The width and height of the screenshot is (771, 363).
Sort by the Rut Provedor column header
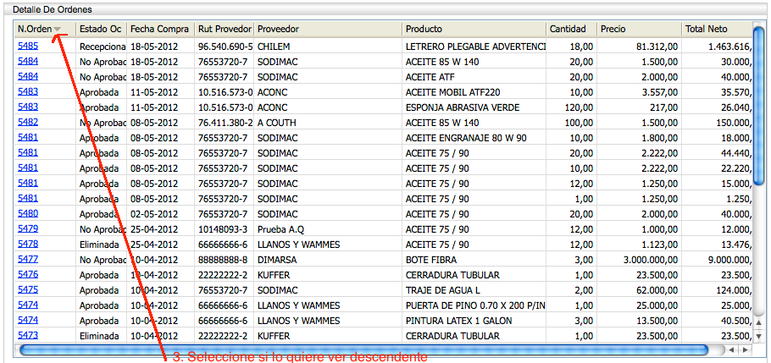(x=225, y=29)
